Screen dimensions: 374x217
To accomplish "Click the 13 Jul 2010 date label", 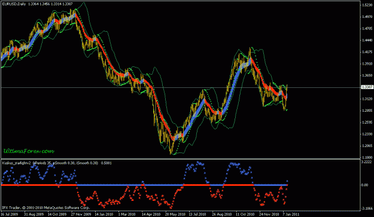I will (197, 214).
